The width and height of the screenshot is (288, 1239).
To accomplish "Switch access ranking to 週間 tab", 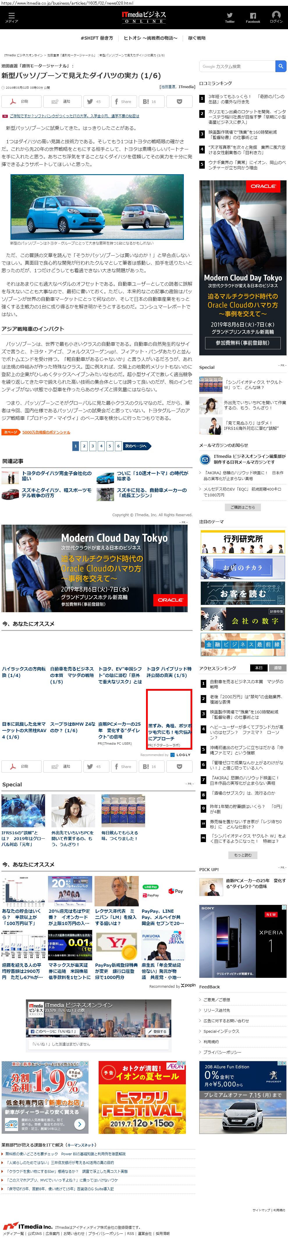I will (278, 668).
